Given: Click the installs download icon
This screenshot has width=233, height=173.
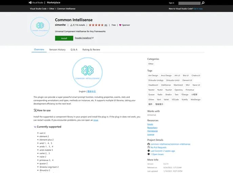Looking at the screenshot, I should click(x=71, y=25).
